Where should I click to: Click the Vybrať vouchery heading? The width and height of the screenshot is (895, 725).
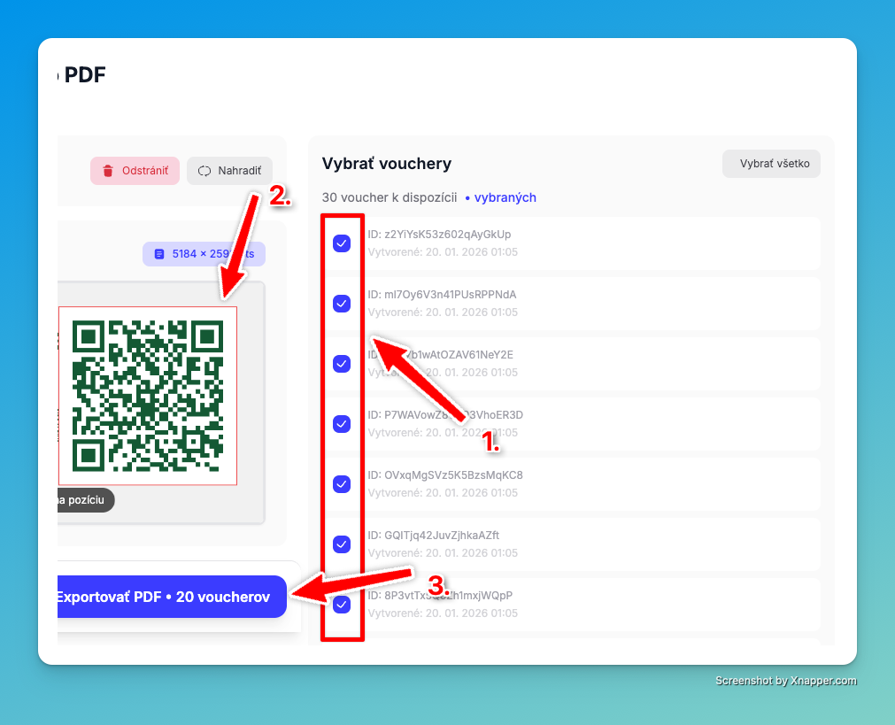click(x=387, y=164)
